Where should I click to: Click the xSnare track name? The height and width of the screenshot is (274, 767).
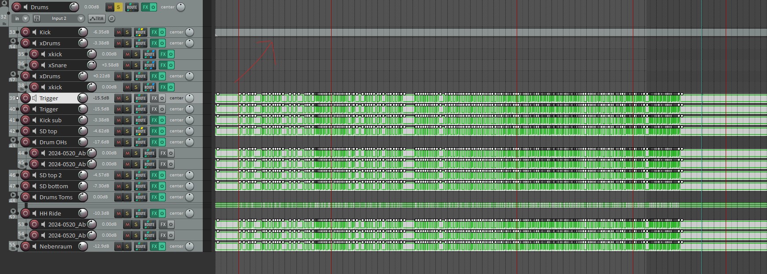(x=58, y=65)
